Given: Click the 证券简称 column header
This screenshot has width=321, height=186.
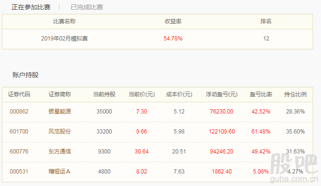Looking at the screenshot, I should click(60, 94).
